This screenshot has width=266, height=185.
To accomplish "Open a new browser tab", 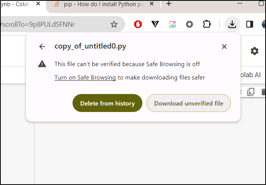I will pos(169,3).
